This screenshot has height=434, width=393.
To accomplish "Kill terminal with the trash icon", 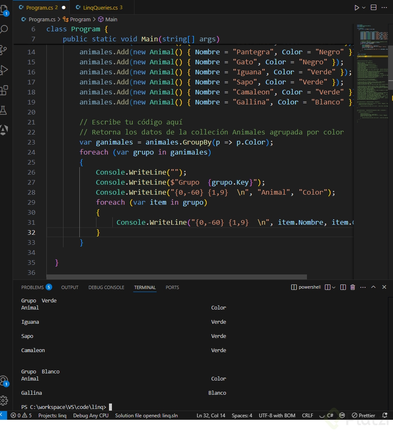I will 352,287.
